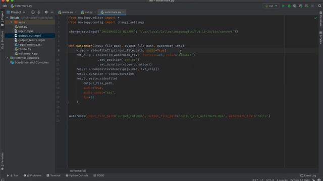Open the Problems tool window

click(32, 175)
